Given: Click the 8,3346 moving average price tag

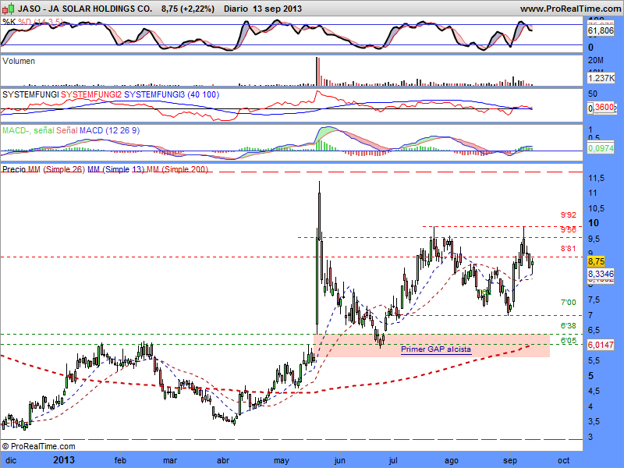Looking at the screenshot, I should point(601,274).
